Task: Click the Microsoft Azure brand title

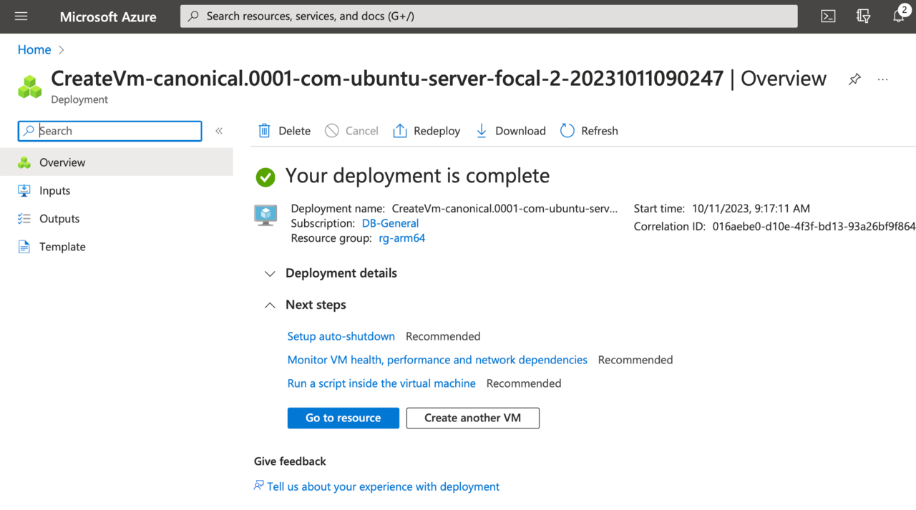Action: pos(108,16)
